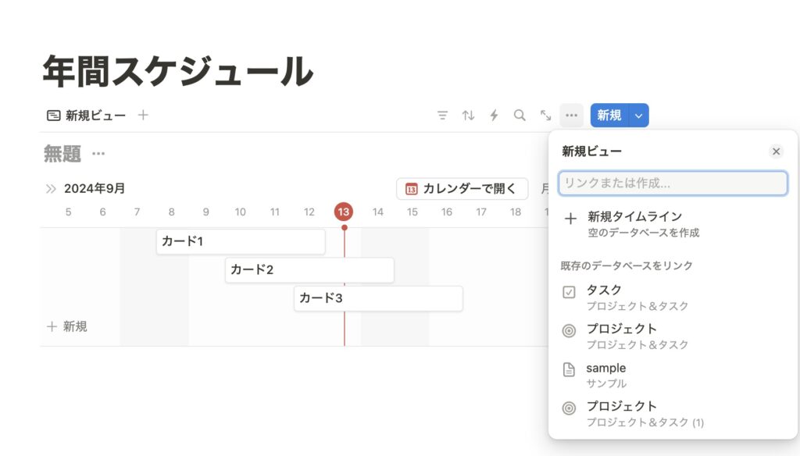Select the 新規ビュー tab
This screenshot has width=800, height=456.
pyautogui.click(x=86, y=116)
